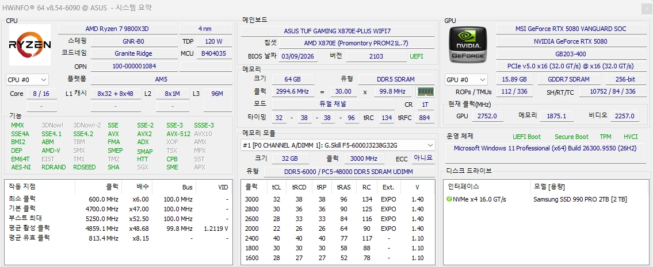
Task: Click the AM5 platform value
Action: point(162,79)
